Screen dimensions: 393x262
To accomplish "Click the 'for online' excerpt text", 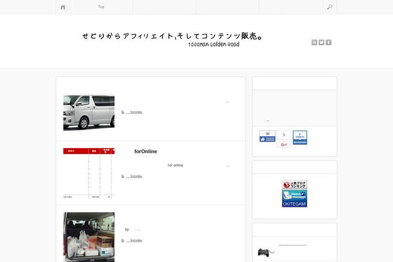I will click(x=175, y=165).
